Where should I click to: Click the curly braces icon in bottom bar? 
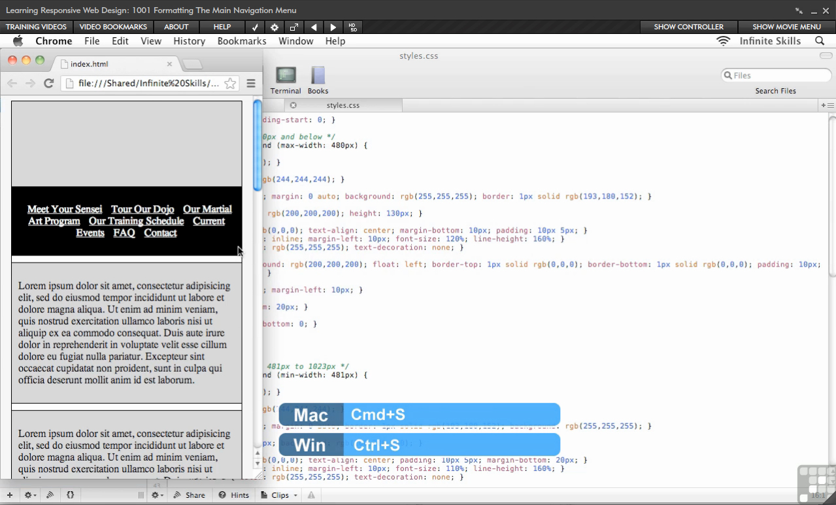point(71,495)
